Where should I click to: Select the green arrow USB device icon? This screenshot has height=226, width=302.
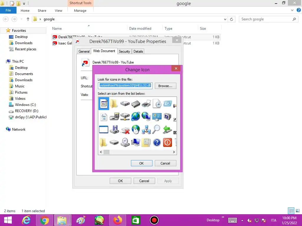(x=168, y=129)
